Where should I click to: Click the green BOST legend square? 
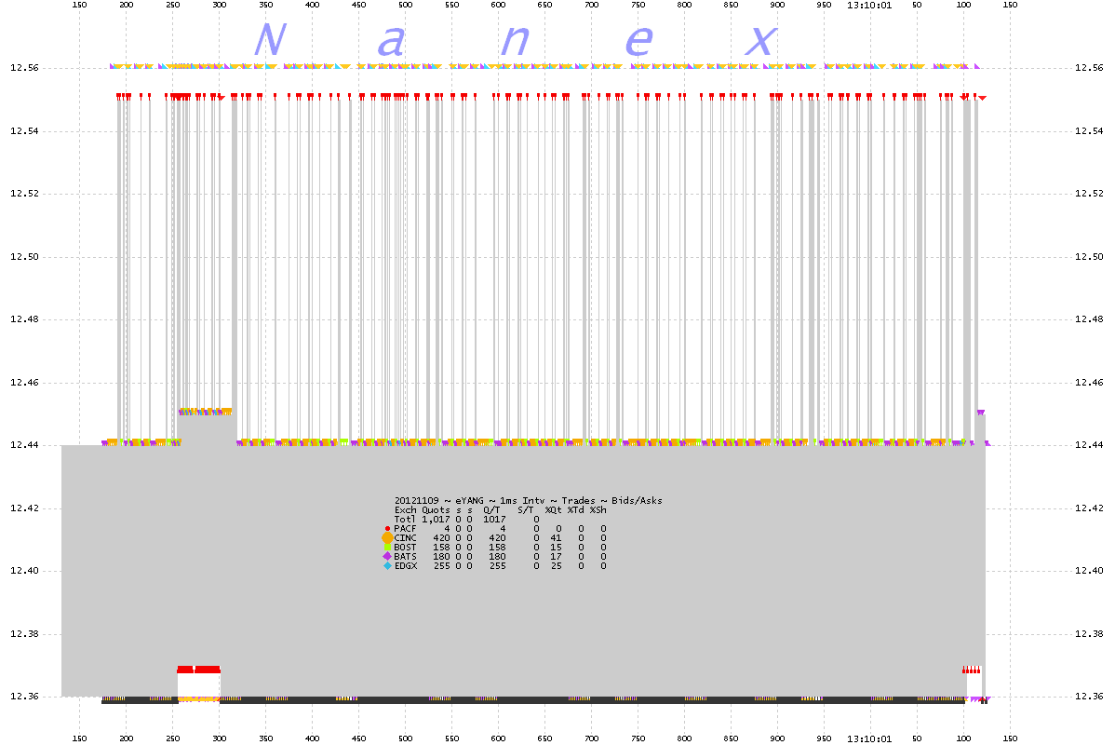(x=387, y=548)
